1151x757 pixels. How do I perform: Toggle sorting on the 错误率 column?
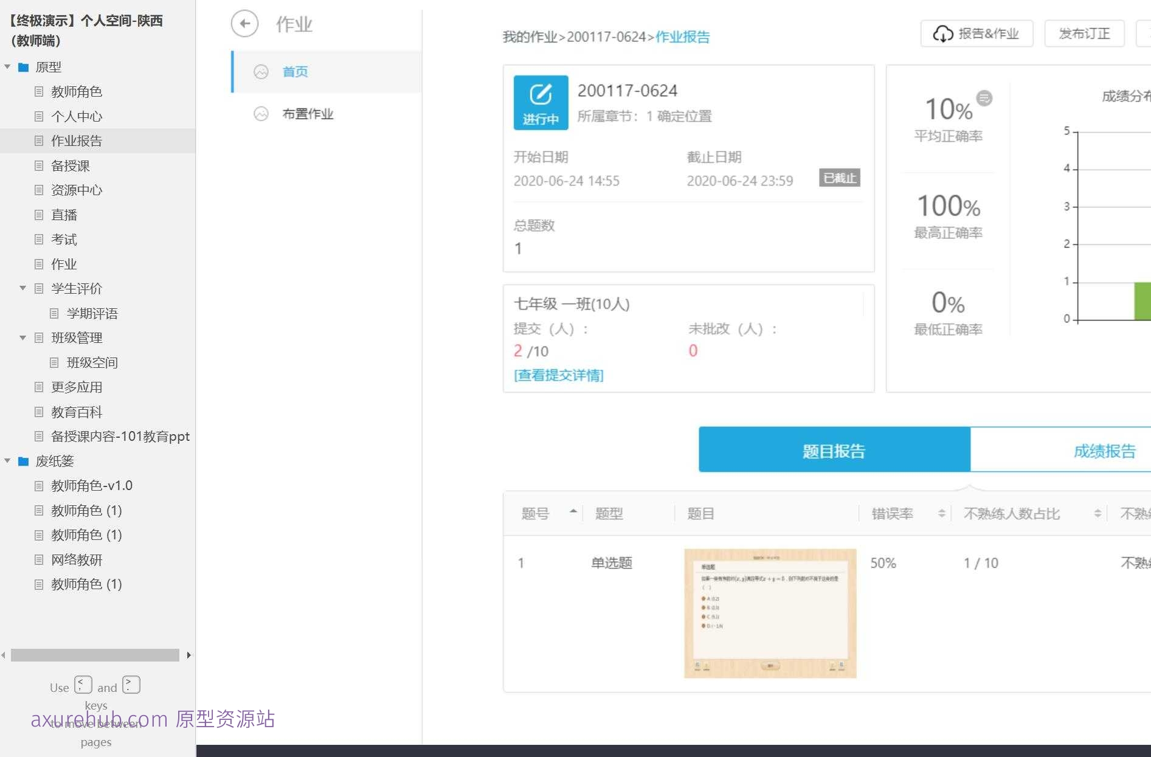point(942,513)
